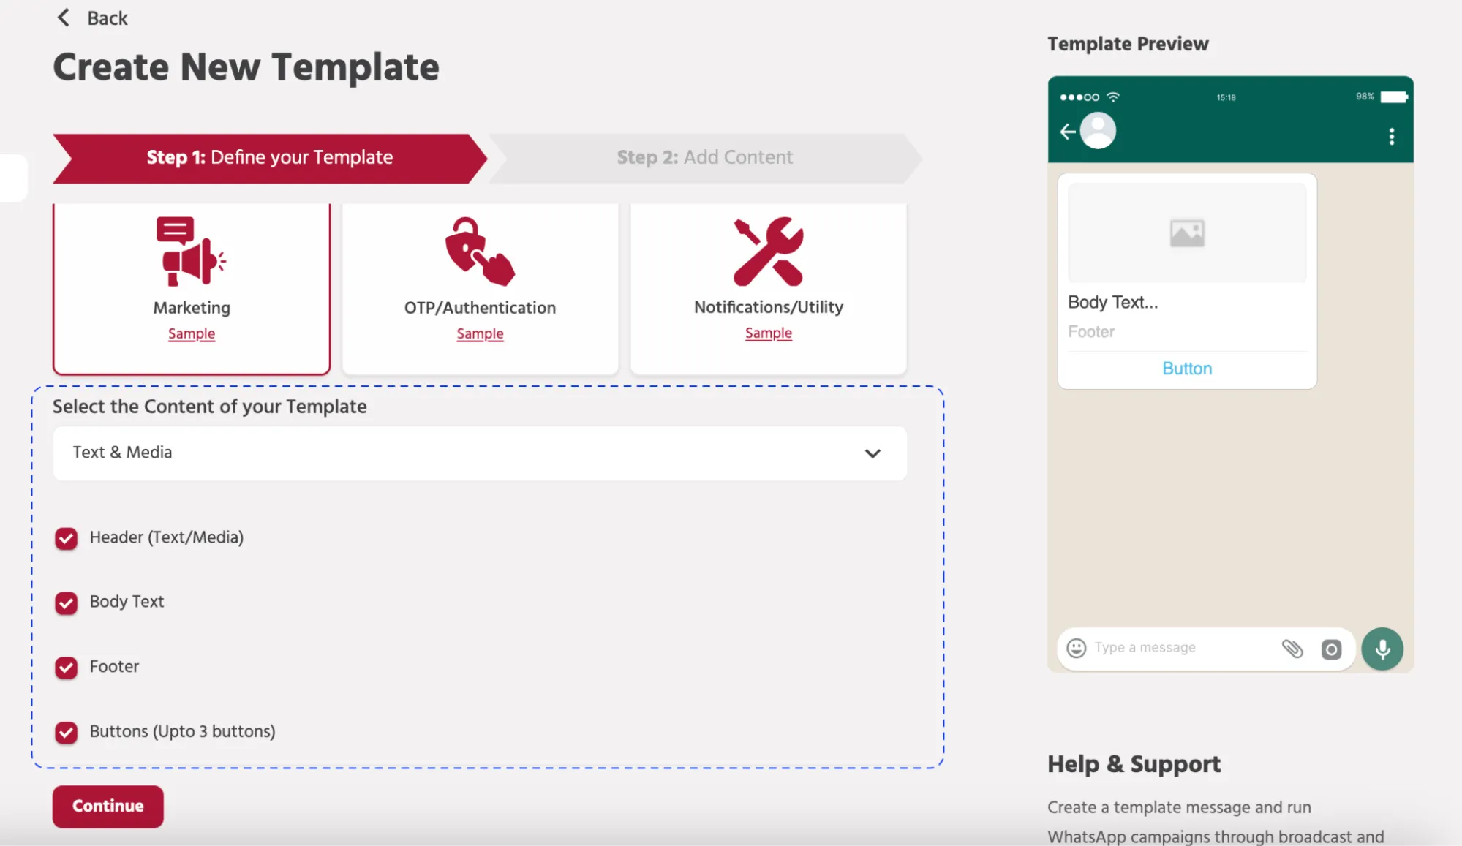Click the Back link text
The height and width of the screenshot is (846, 1462).
point(108,18)
